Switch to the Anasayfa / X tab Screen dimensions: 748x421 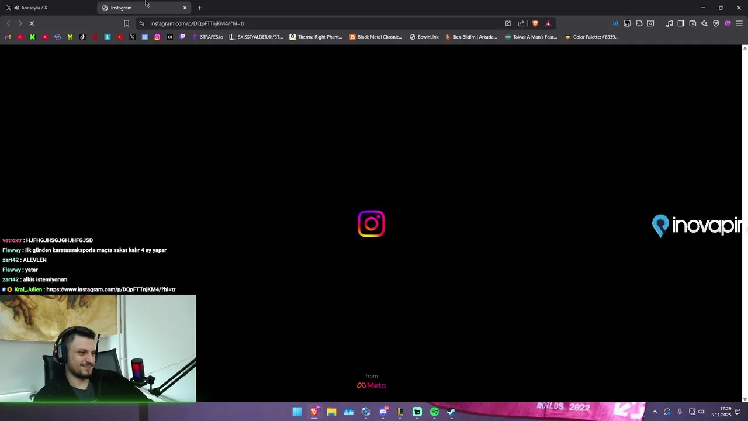[48, 8]
